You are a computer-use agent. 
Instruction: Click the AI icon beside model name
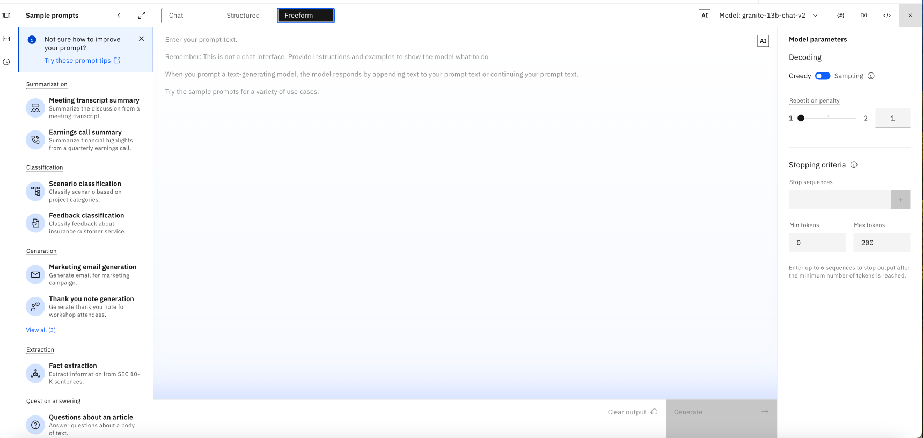click(705, 16)
